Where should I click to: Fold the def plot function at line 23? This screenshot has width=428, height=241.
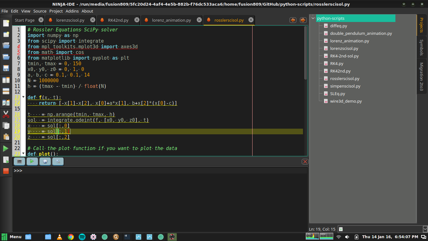coord(23,153)
